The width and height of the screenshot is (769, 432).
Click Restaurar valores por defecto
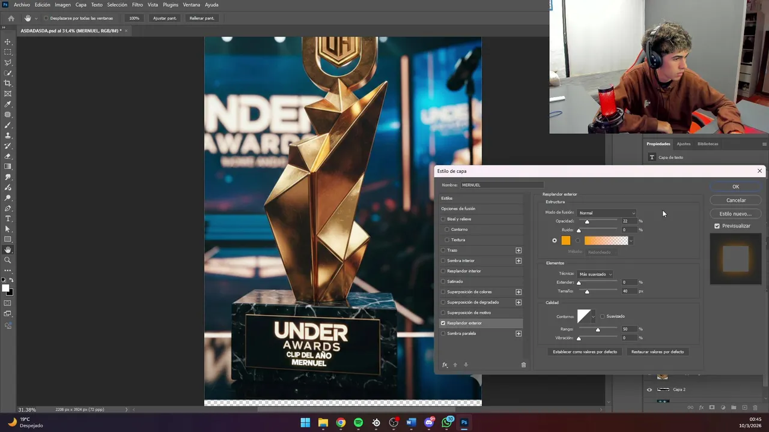(657, 352)
